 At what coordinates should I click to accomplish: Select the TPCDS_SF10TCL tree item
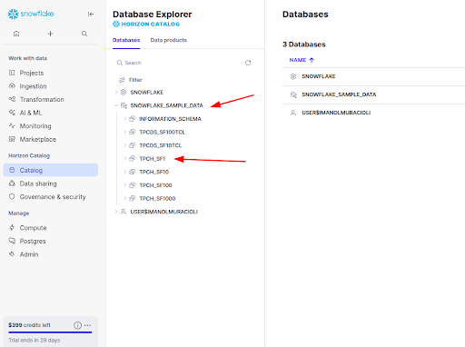click(x=160, y=145)
